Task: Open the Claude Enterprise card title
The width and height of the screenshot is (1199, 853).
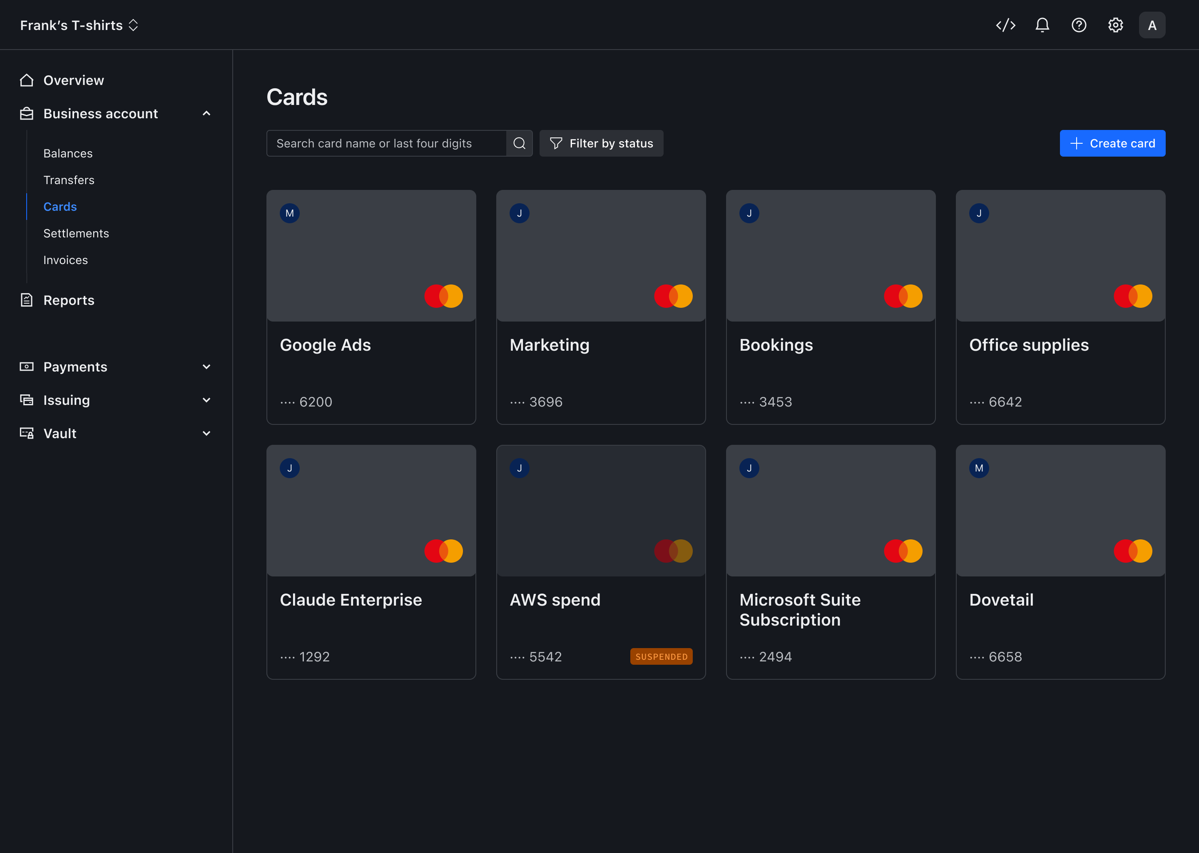Action: point(351,600)
